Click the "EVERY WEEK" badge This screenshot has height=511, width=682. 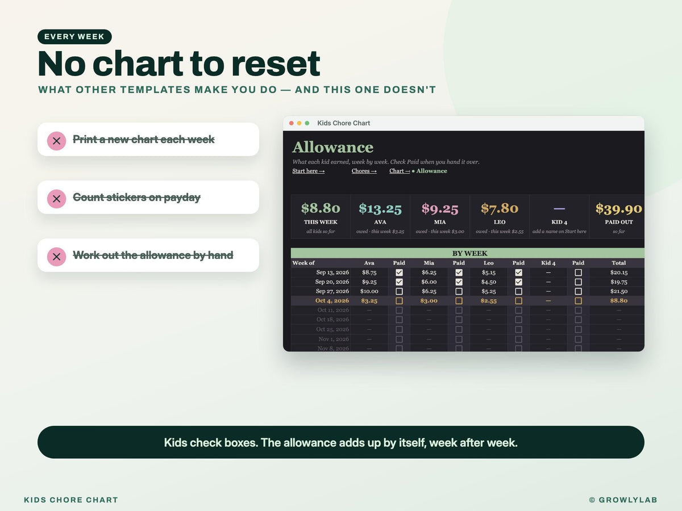[74, 37]
